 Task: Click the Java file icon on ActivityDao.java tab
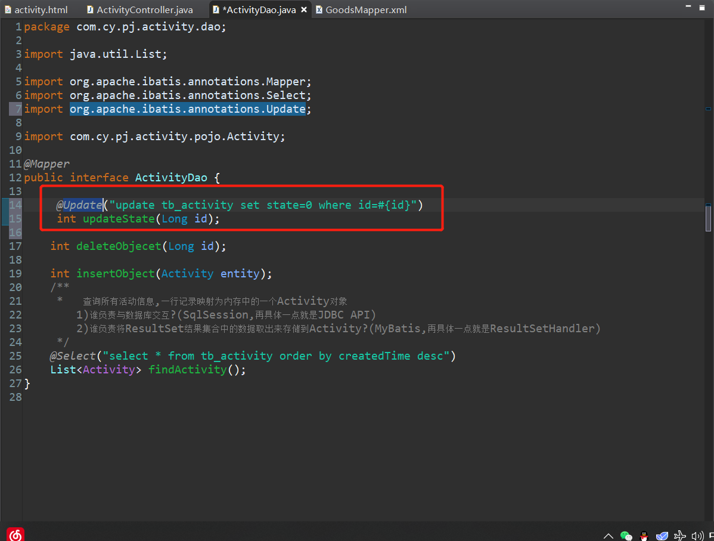point(216,10)
